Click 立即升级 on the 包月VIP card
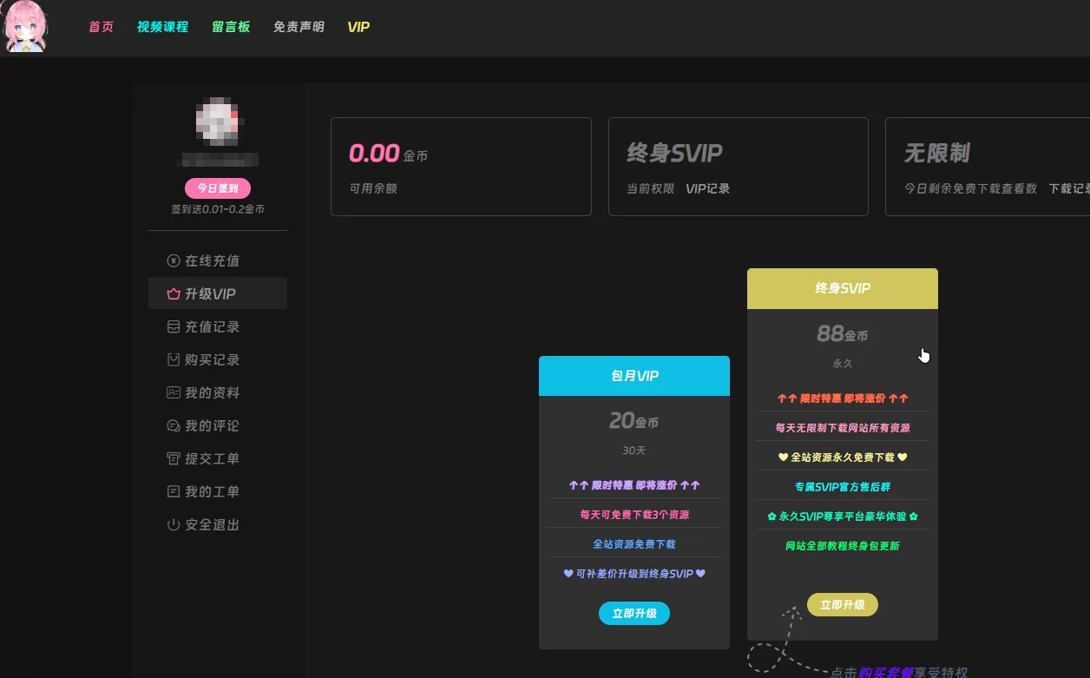The width and height of the screenshot is (1090, 678). pos(634,614)
